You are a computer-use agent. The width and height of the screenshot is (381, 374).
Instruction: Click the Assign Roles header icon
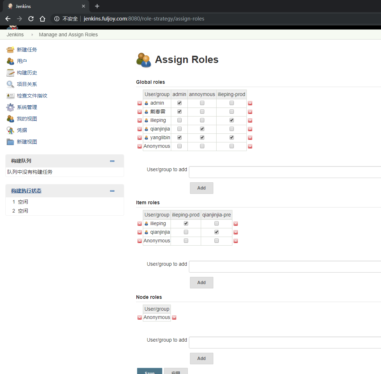pos(144,60)
